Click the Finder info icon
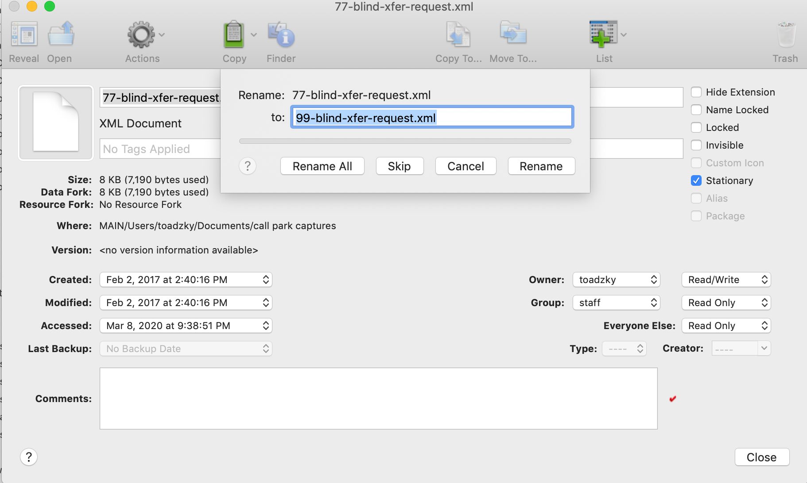This screenshot has width=807, height=483. [281, 35]
